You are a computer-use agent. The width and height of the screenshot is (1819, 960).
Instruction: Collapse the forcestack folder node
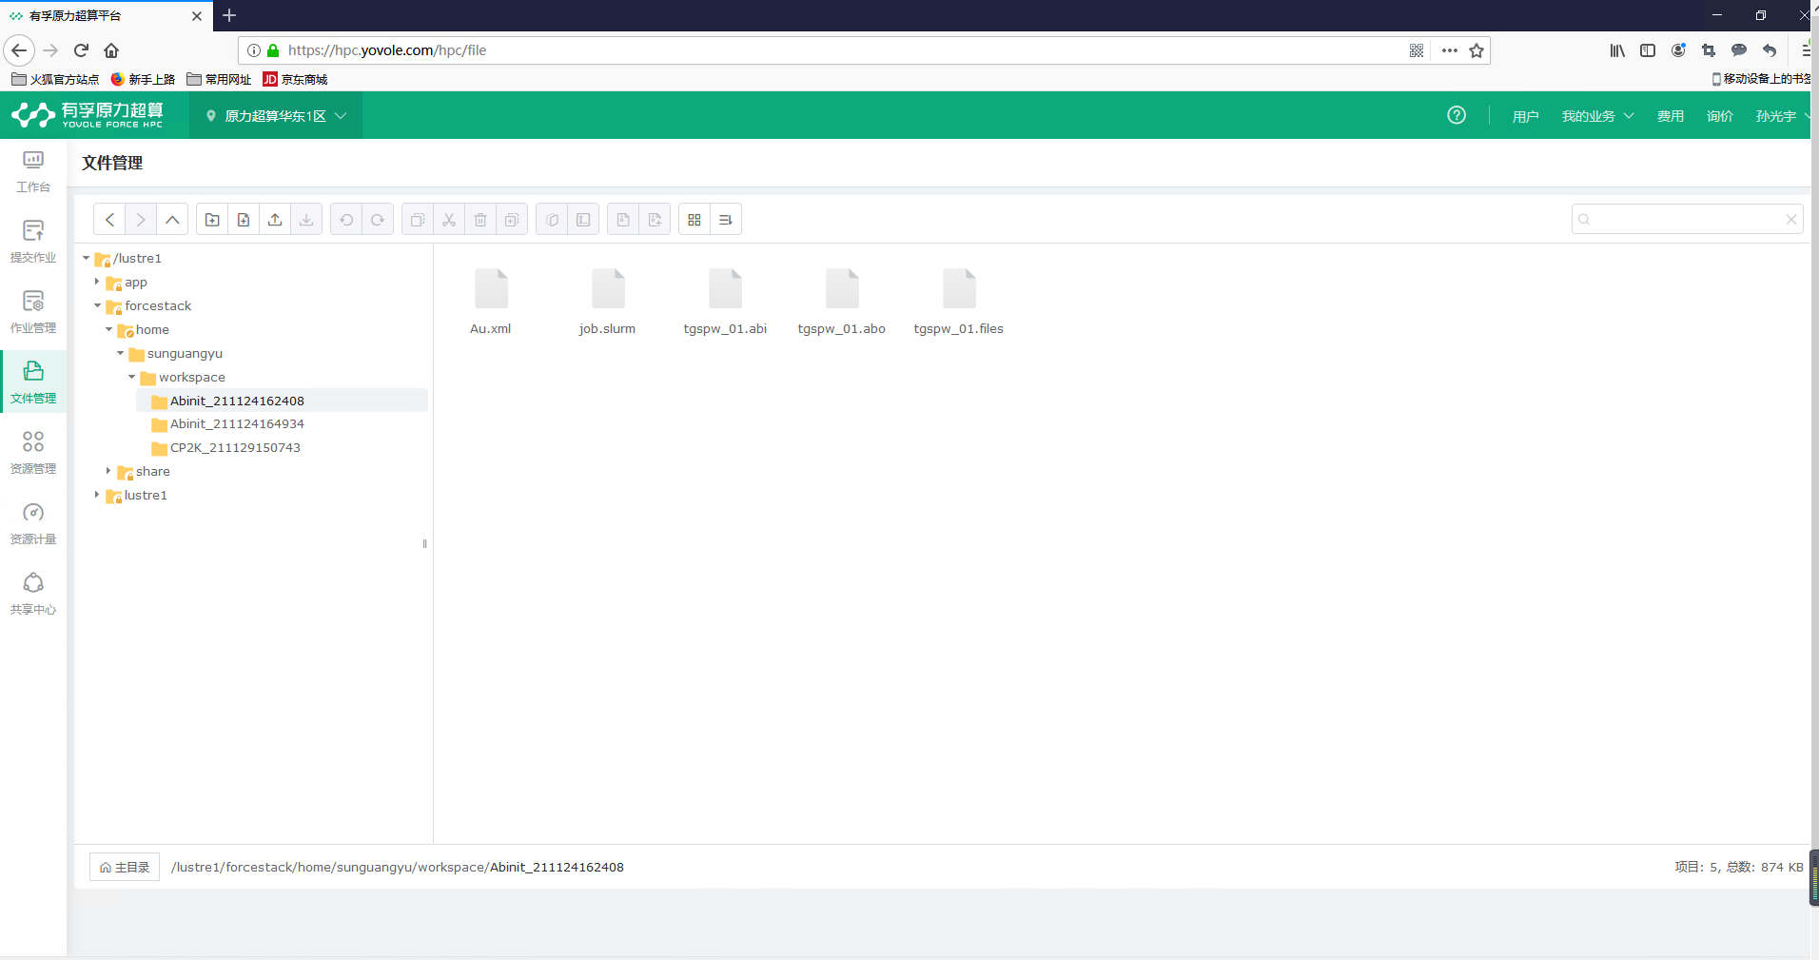(x=97, y=305)
